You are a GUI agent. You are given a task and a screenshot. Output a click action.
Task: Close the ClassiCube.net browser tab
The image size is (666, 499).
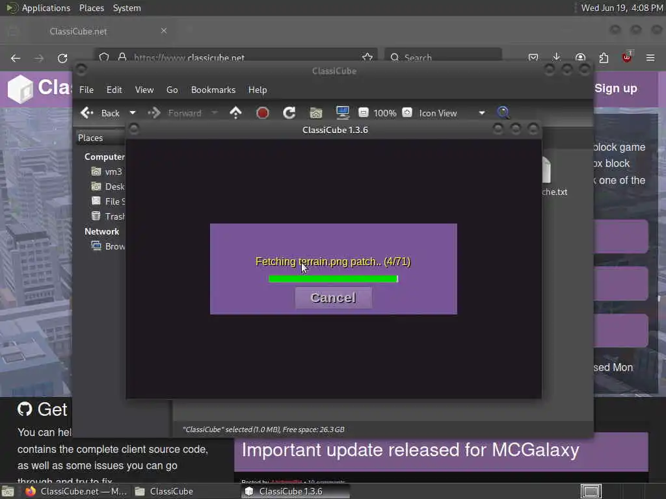point(164,31)
